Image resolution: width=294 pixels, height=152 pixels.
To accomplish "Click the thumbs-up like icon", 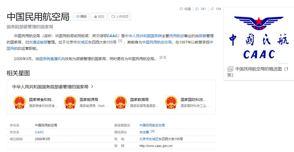I will 197,9.
